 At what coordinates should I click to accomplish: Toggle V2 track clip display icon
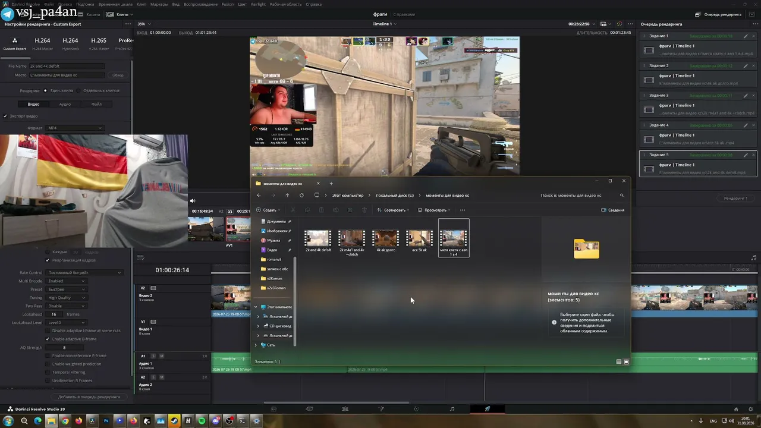click(153, 288)
